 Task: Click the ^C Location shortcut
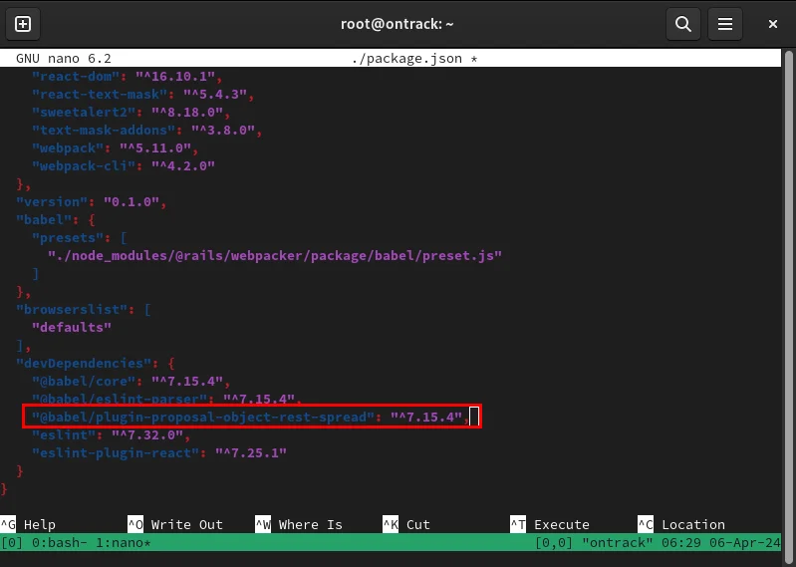681,524
